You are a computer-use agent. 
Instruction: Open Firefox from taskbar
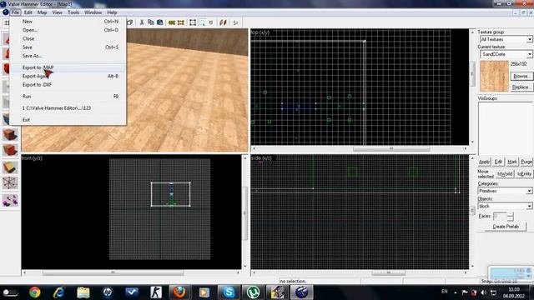(x=180, y=292)
